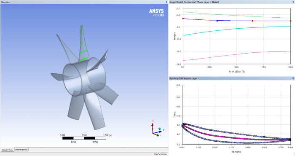The height and width of the screenshot is (156, 295).
Task: Open the Print Preview tab
Action: click(21, 150)
